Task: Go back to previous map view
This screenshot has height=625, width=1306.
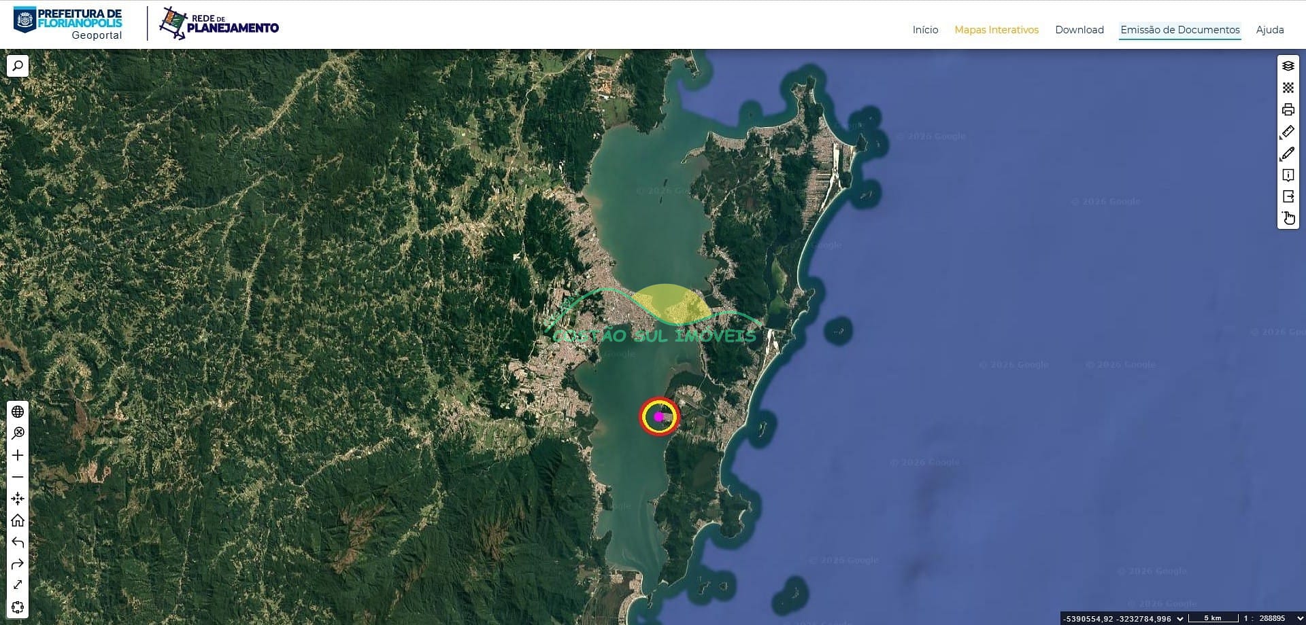Action: pos(18,542)
